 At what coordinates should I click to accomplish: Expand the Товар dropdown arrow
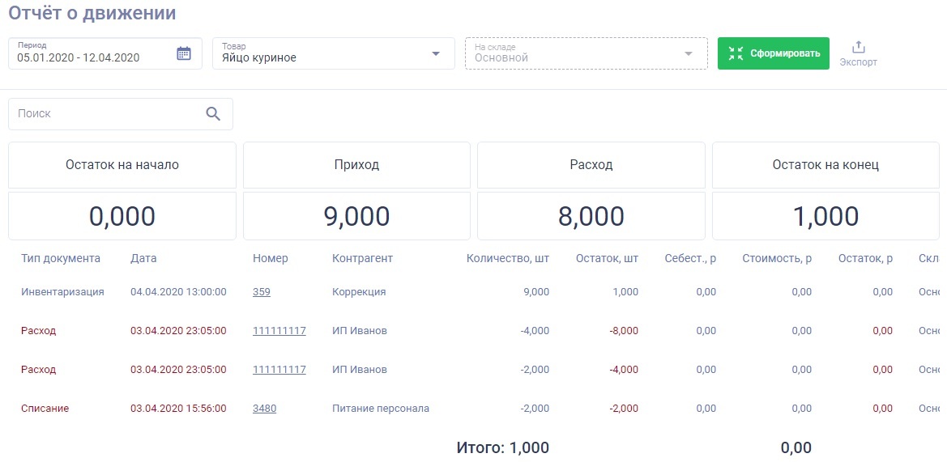(436, 53)
